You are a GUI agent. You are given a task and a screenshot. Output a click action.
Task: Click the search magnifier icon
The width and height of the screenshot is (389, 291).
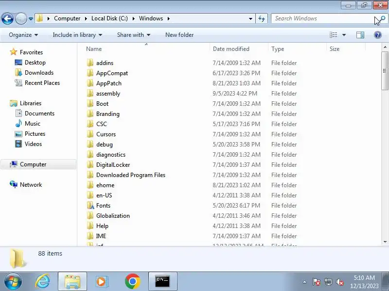[x=383, y=18]
